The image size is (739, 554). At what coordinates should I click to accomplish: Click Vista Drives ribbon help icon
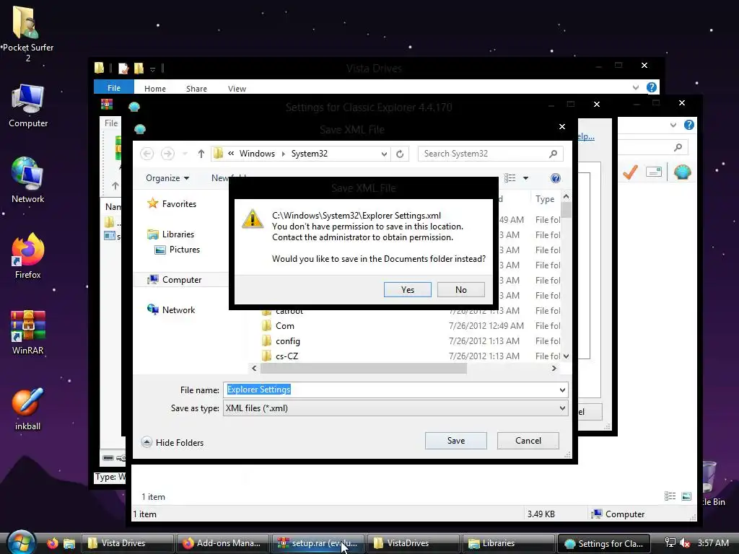pyautogui.click(x=652, y=87)
